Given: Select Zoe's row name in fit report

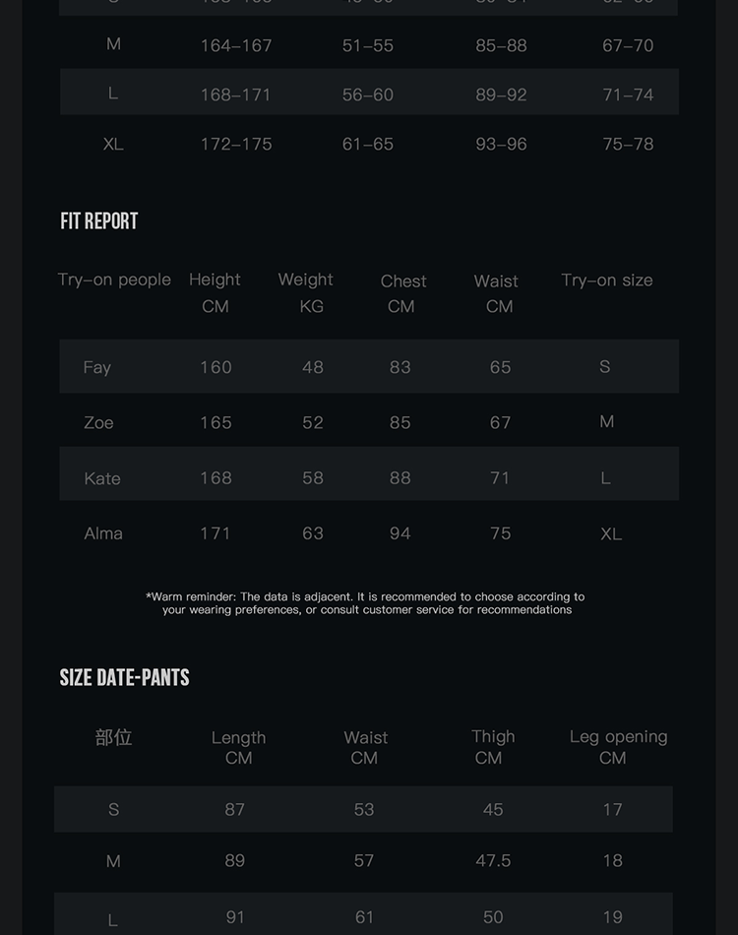Looking at the screenshot, I should pos(98,422).
